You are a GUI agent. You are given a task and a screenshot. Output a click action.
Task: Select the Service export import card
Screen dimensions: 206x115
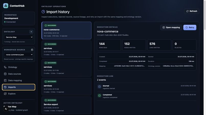tap(66, 105)
